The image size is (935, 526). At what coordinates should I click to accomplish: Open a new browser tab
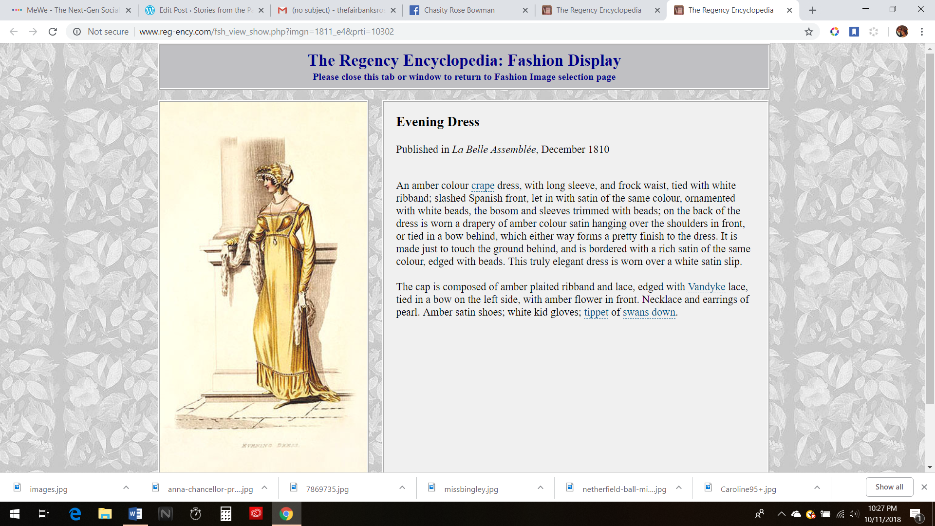coord(812,10)
